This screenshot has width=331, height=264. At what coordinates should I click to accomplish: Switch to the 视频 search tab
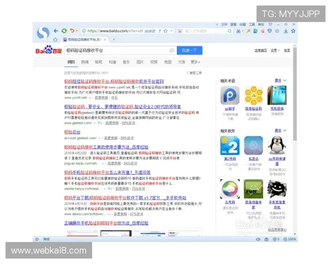click(x=154, y=62)
